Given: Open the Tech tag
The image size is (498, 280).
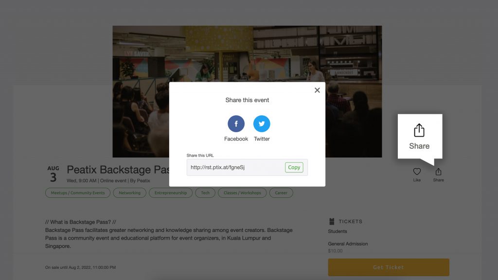Looking at the screenshot, I should [x=205, y=192].
